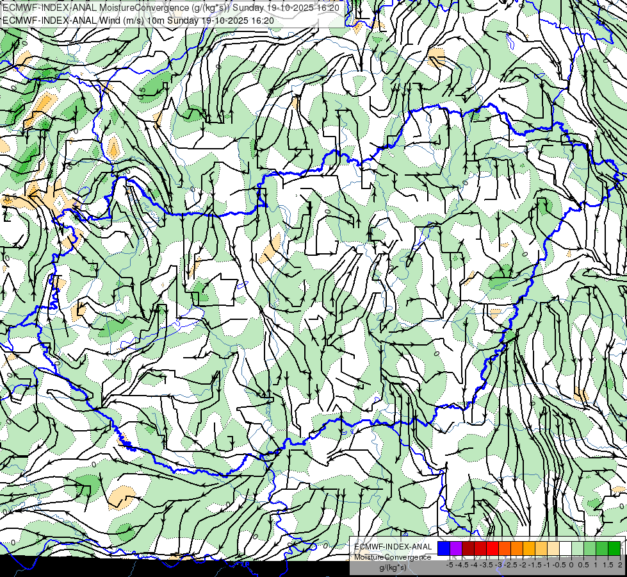The height and width of the screenshot is (577, 627).
Task: Click the legend label 'ECMWF-INDEX-ANAL'
Action: click(393, 547)
